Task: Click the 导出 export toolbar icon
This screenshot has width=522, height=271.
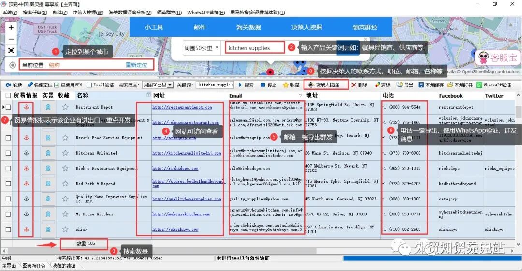Action: (x=400, y=85)
